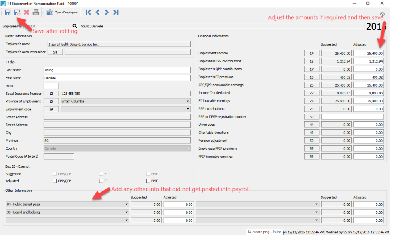Screen dimensions: 396x235
Task: Click the red Delete record icon
Action: [x=27, y=12]
